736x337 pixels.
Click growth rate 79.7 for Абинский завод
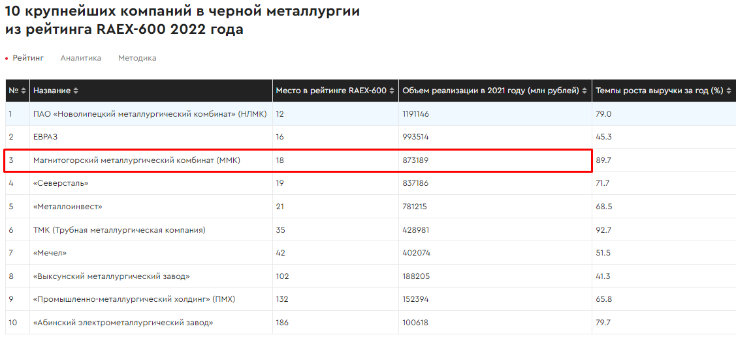(603, 323)
